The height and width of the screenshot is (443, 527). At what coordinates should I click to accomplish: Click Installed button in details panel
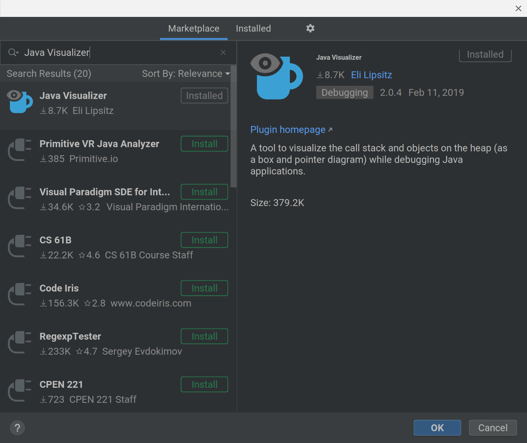point(485,55)
